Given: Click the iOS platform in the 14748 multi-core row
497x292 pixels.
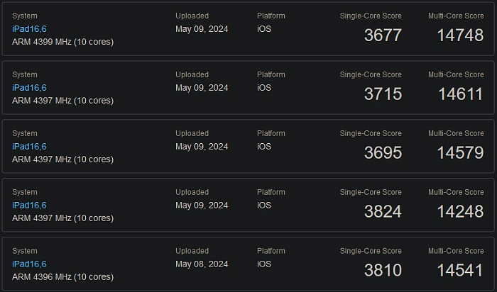Looking at the screenshot, I should coord(263,29).
